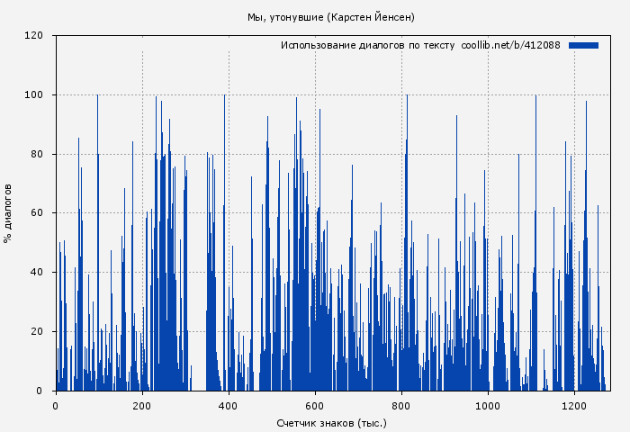This screenshot has width=630, height=432.
Task: Click the 80 tick label on the vertical axis
Action: click(x=37, y=154)
